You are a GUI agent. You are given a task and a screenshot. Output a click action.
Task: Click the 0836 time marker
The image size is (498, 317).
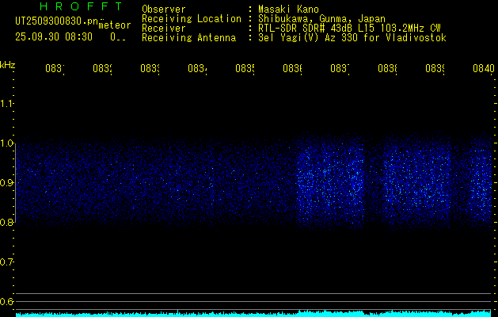[x=292, y=69]
